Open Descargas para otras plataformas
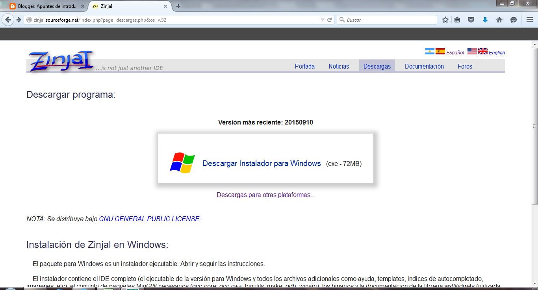Viewport: 538px width, 290px height. point(265,194)
